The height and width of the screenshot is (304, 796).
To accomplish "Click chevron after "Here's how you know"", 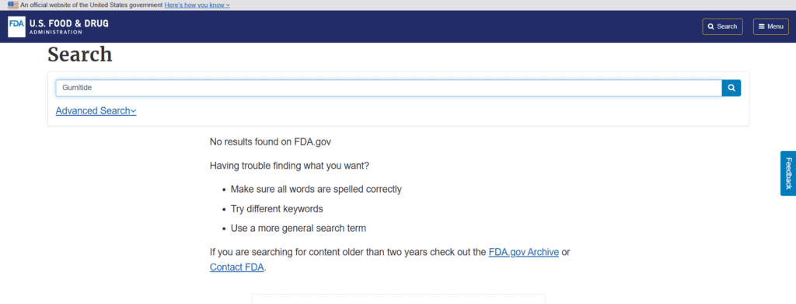I will [228, 5].
